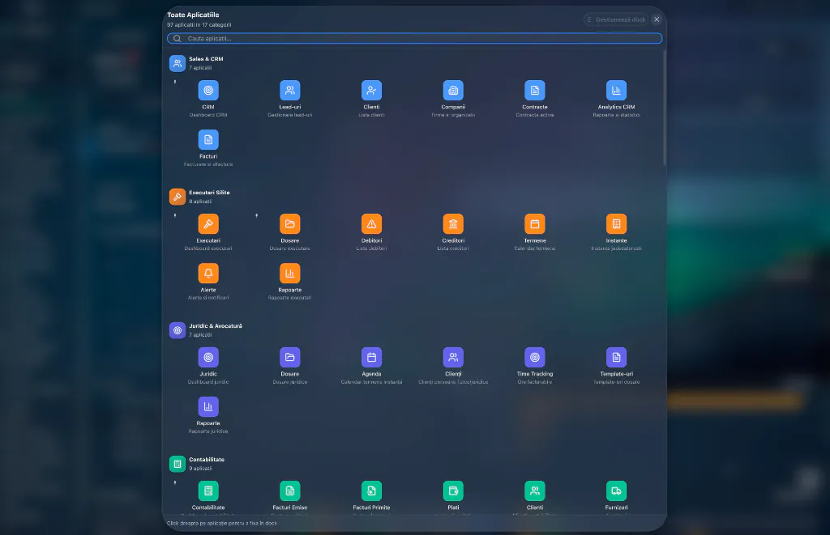Open the Time Tracking app

[x=535, y=358]
